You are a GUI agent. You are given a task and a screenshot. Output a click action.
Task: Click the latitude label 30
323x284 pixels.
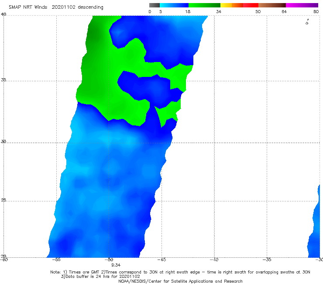[x=3, y=142]
